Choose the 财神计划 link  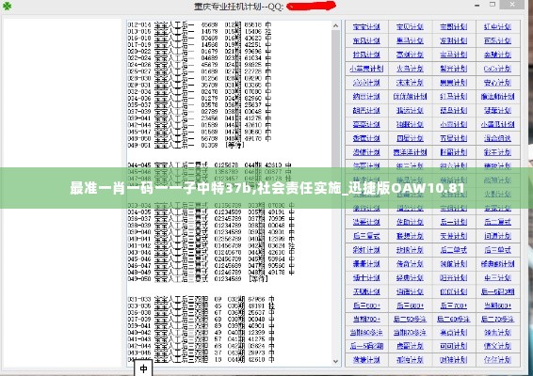coord(454,360)
